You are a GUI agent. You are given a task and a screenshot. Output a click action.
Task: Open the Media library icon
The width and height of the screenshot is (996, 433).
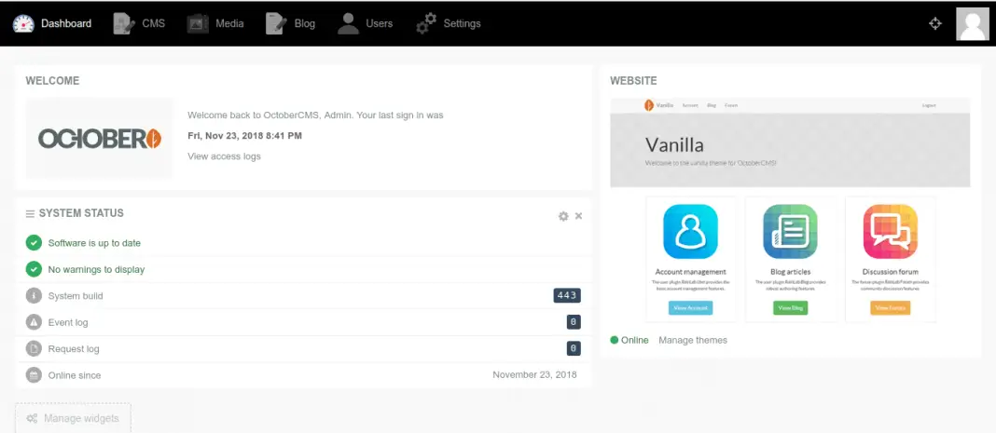197,23
